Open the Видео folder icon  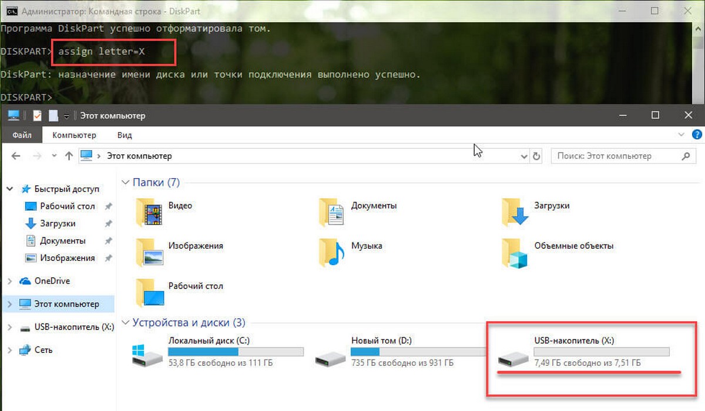coord(148,212)
